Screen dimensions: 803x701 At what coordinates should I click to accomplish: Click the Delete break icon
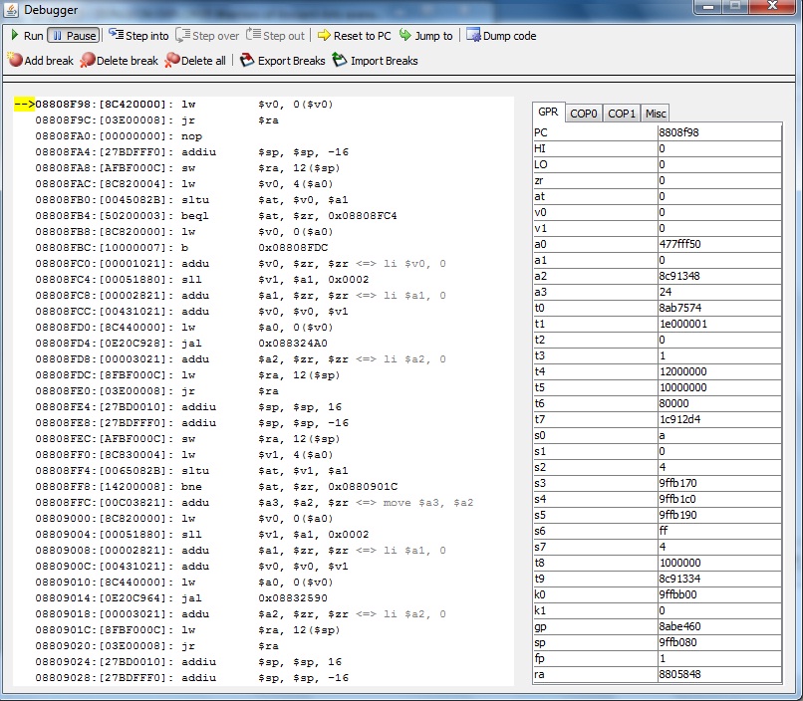point(88,61)
